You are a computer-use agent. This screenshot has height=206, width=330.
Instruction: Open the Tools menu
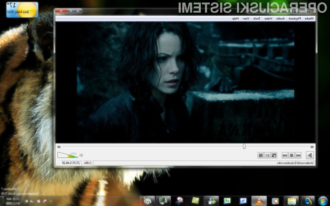coord(257,19)
